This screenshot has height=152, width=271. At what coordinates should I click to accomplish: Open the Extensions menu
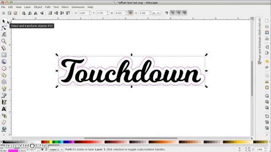pos(78,7)
